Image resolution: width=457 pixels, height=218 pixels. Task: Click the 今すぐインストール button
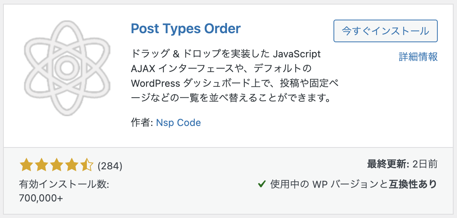point(386,31)
